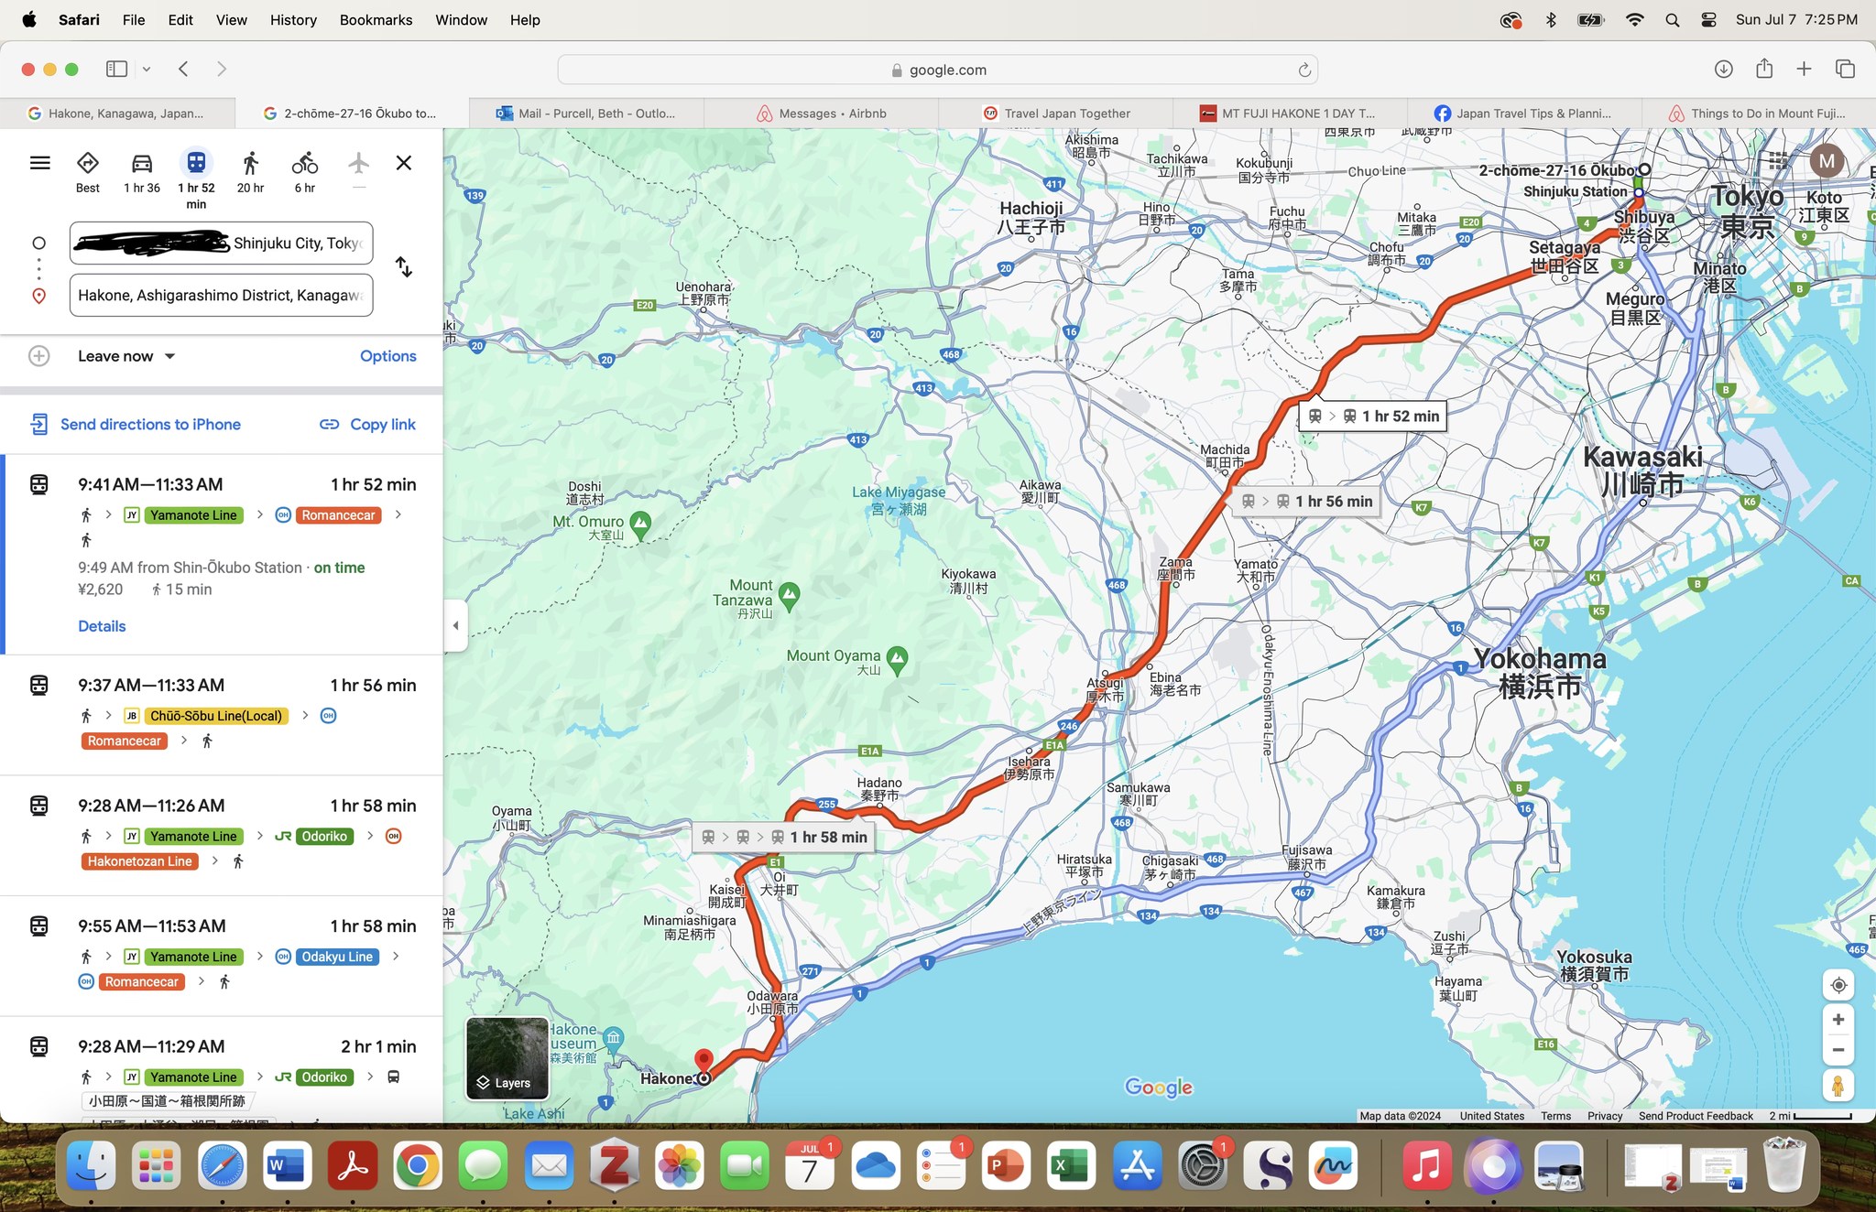Collapse the side panel
The width and height of the screenshot is (1876, 1212).
455,626
